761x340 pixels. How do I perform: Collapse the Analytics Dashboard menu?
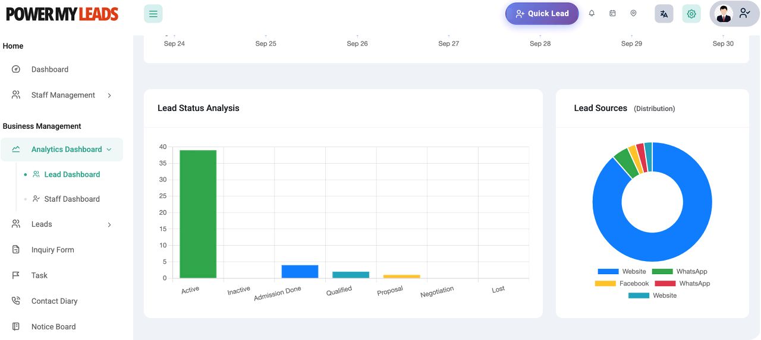click(109, 150)
